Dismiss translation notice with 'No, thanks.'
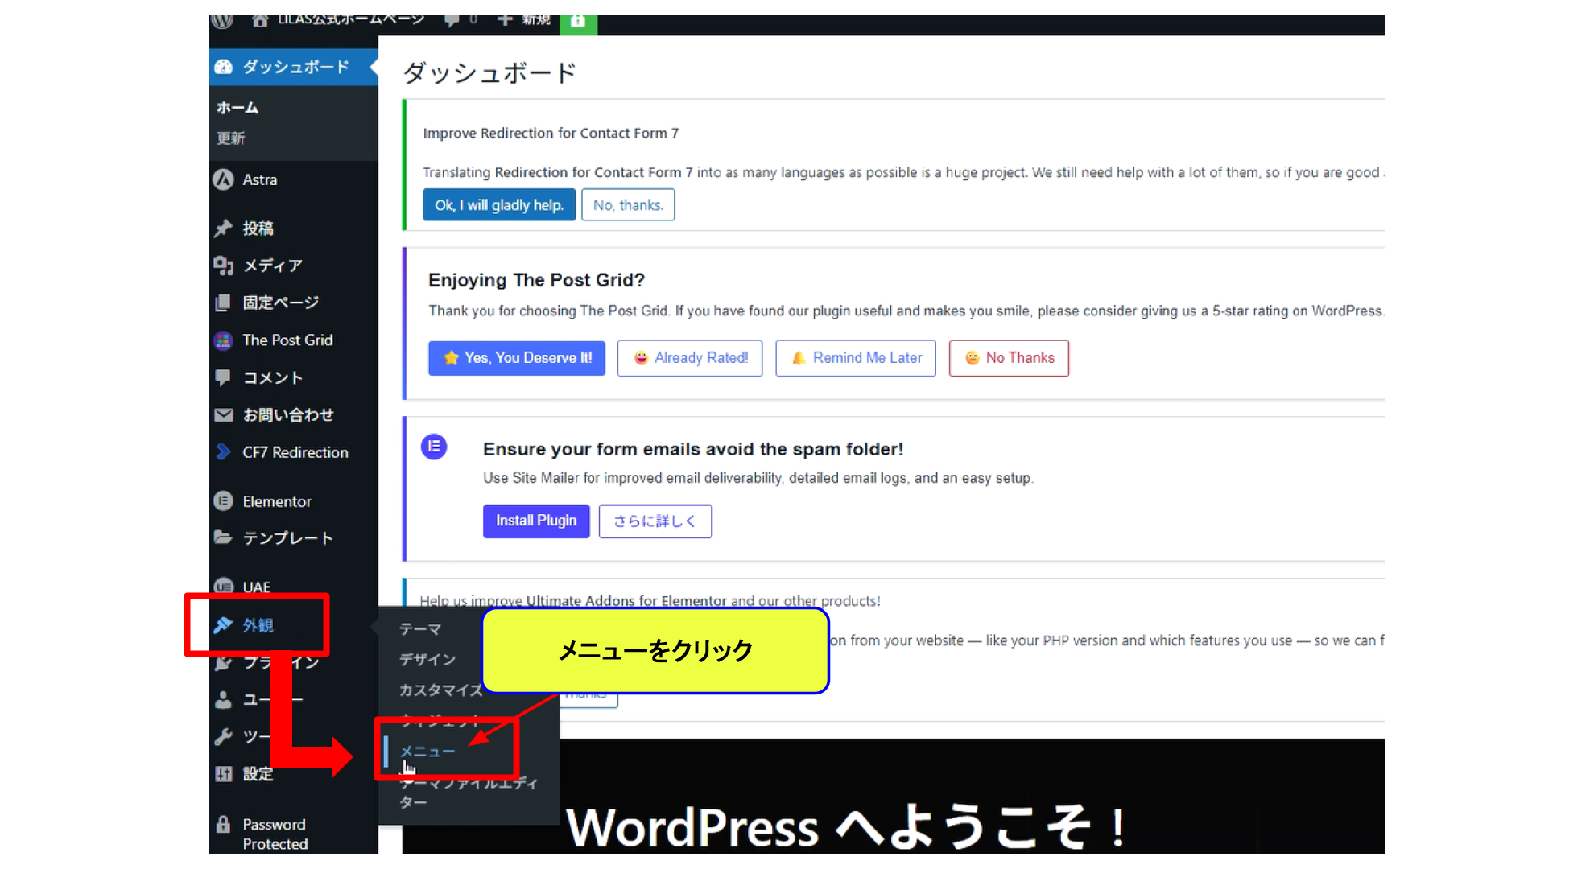The width and height of the screenshot is (1594, 869). pos(628,205)
